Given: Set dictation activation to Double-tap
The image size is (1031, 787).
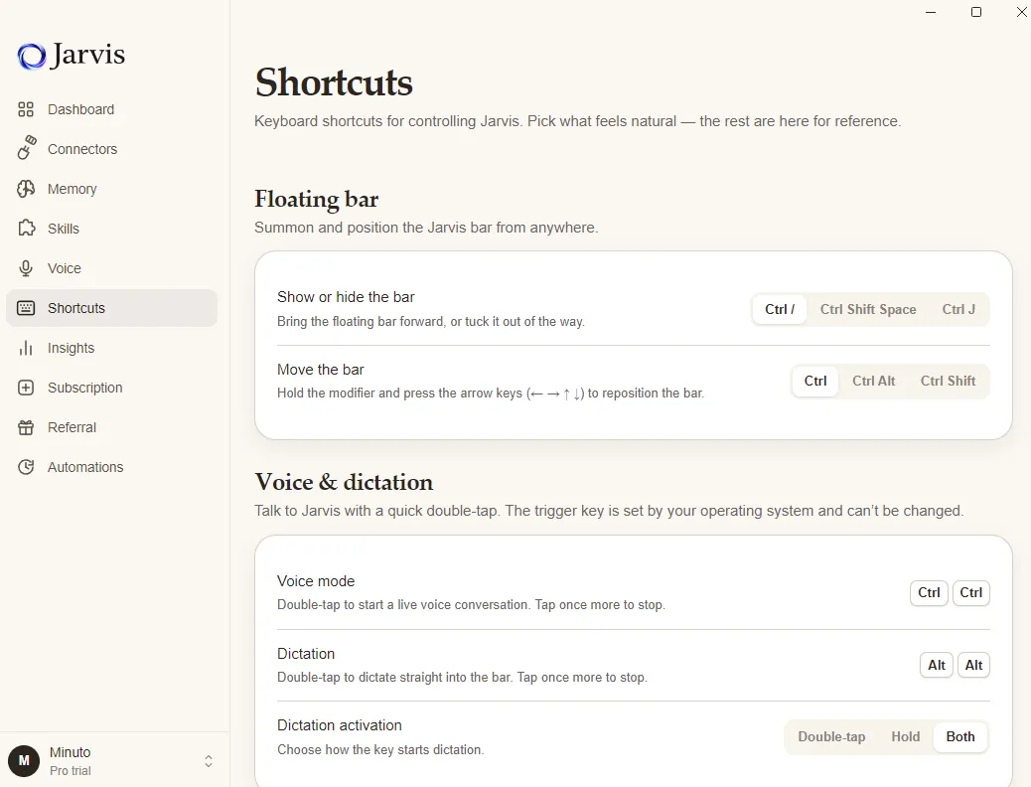Looking at the screenshot, I should coord(831,737).
